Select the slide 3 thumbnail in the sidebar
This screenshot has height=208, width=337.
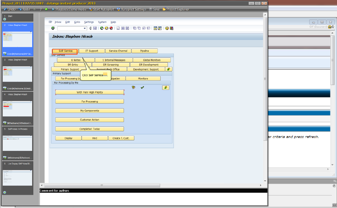[x=17, y=73]
